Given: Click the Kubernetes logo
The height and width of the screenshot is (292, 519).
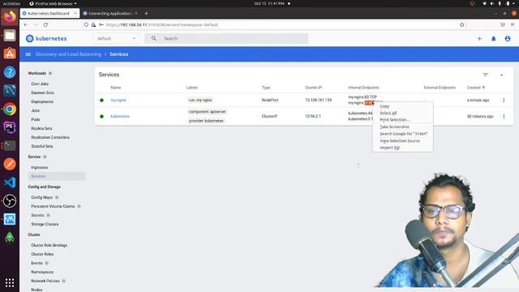Looking at the screenshot, I should pyautogui.click(x=46, y=38).
